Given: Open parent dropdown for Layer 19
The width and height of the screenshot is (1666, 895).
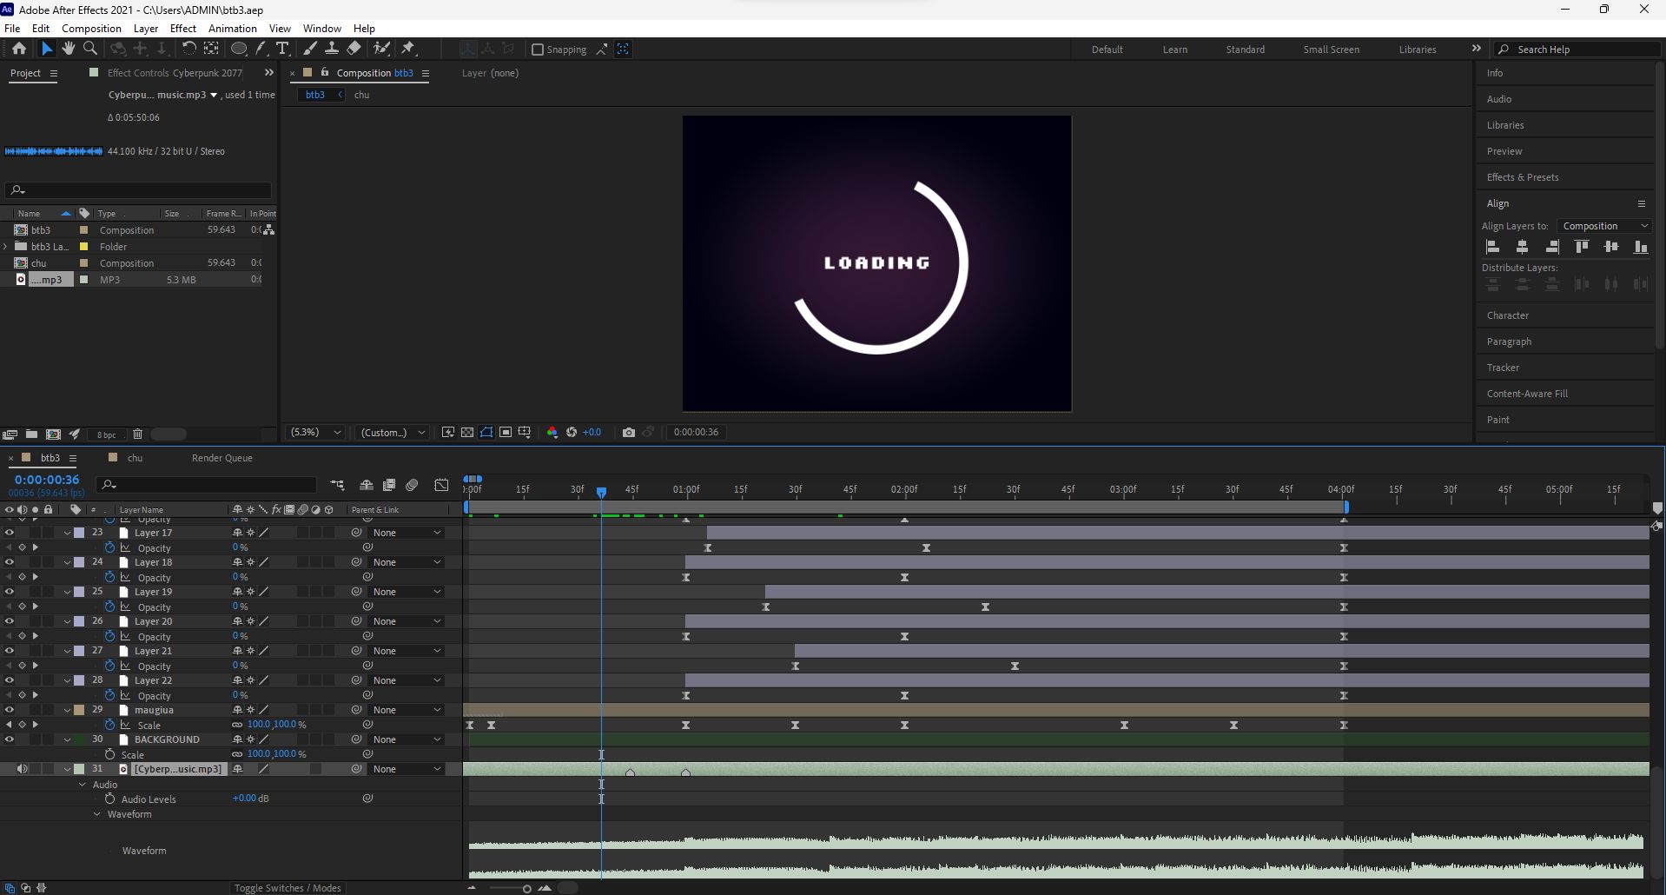Looking at the screenshot, I should coord(407,592).
